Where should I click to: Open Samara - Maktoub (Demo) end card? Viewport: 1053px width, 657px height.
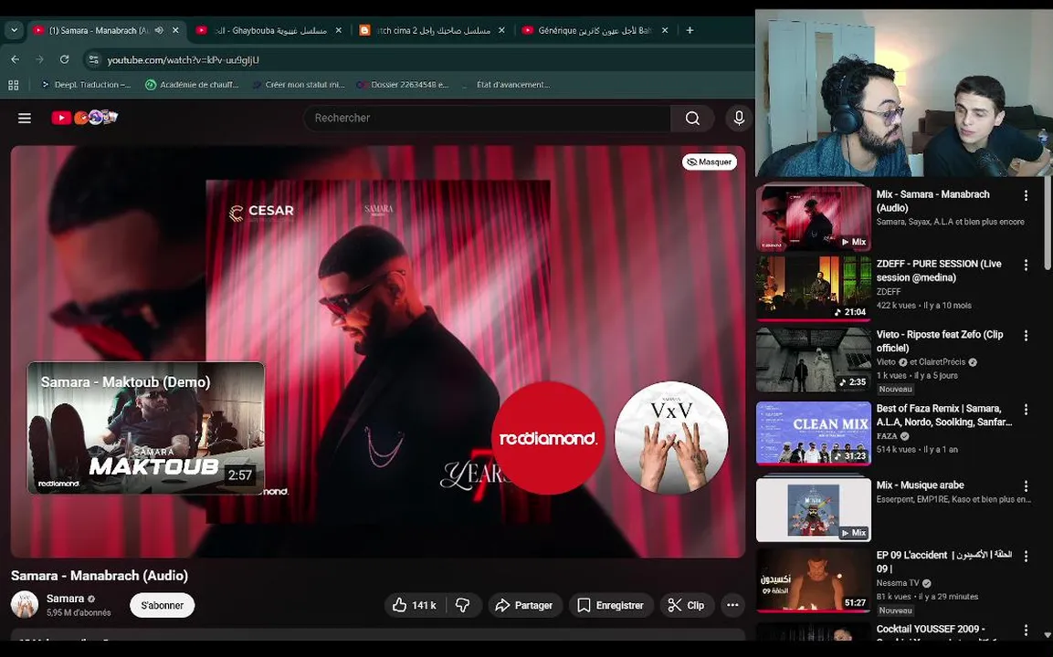point(146,428)
